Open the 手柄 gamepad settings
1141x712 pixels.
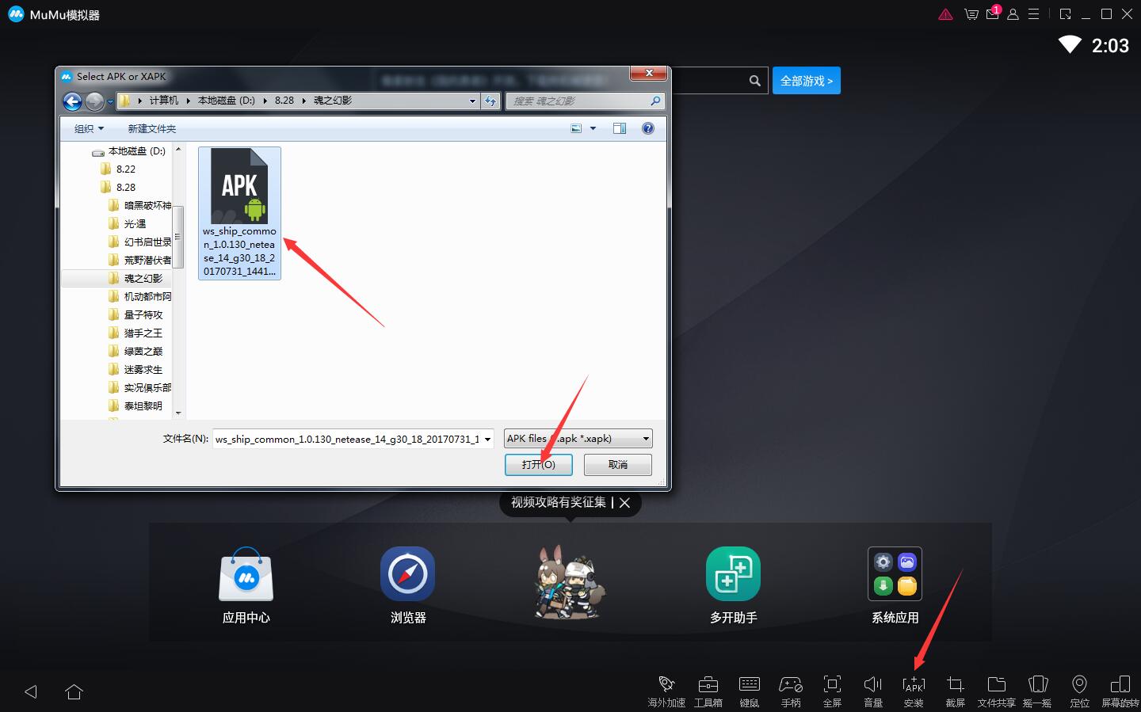791,691
